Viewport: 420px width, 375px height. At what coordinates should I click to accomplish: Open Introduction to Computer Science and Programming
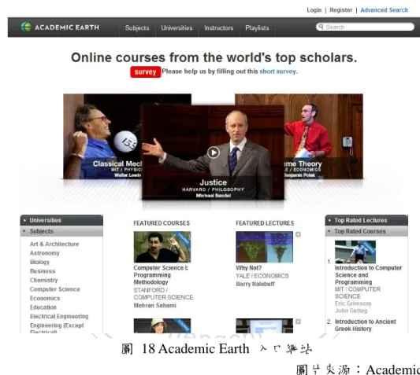[x=368, y=275]
